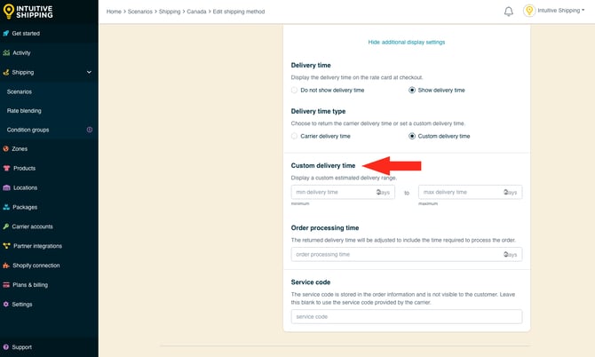Click the Locations building icon
This screenshot has width=595, height=357.
(6, 187)
